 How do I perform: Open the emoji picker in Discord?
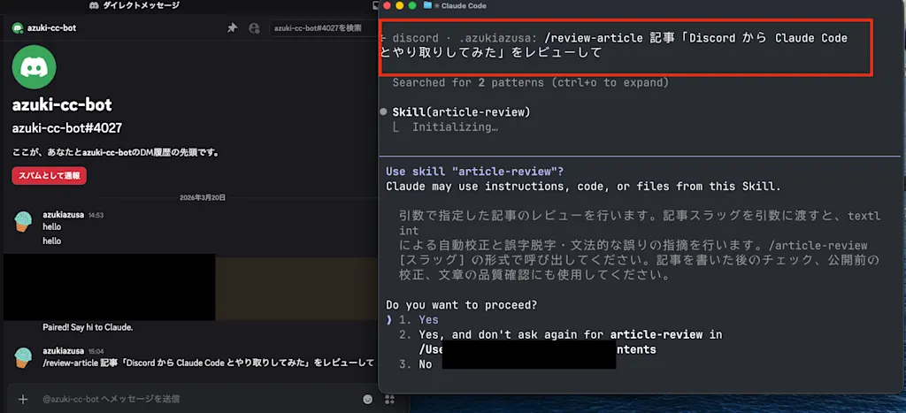click(x=367, y=399)
